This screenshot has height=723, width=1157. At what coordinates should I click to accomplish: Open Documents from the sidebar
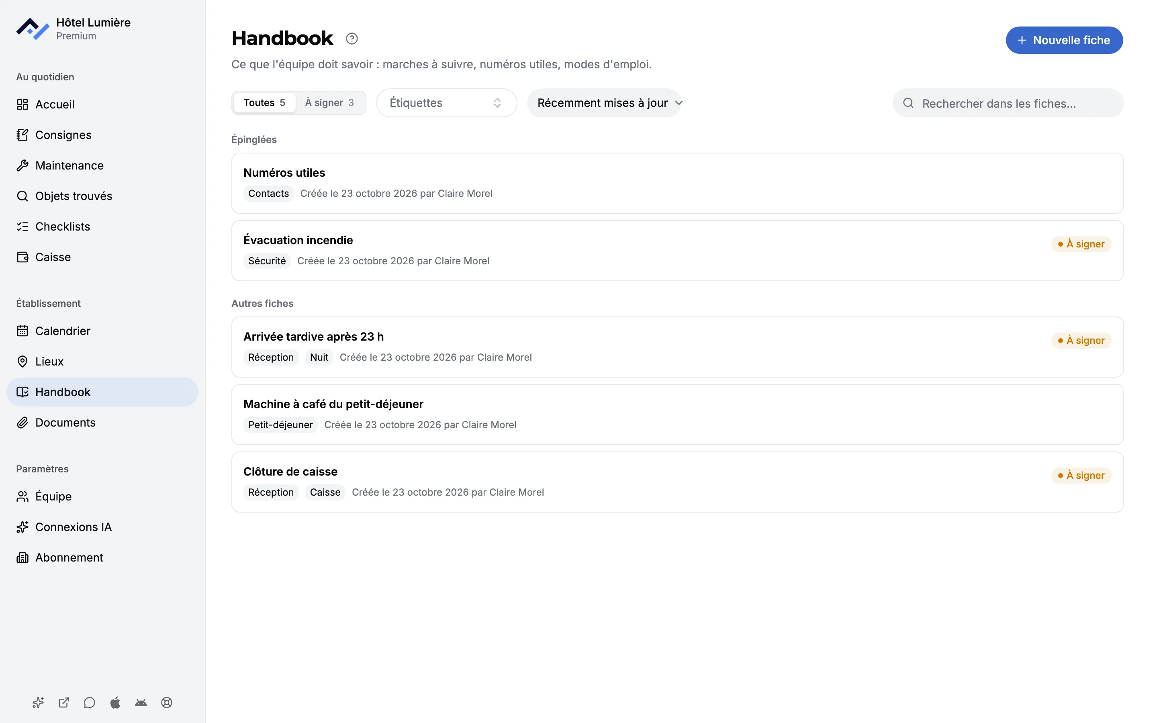102,423
